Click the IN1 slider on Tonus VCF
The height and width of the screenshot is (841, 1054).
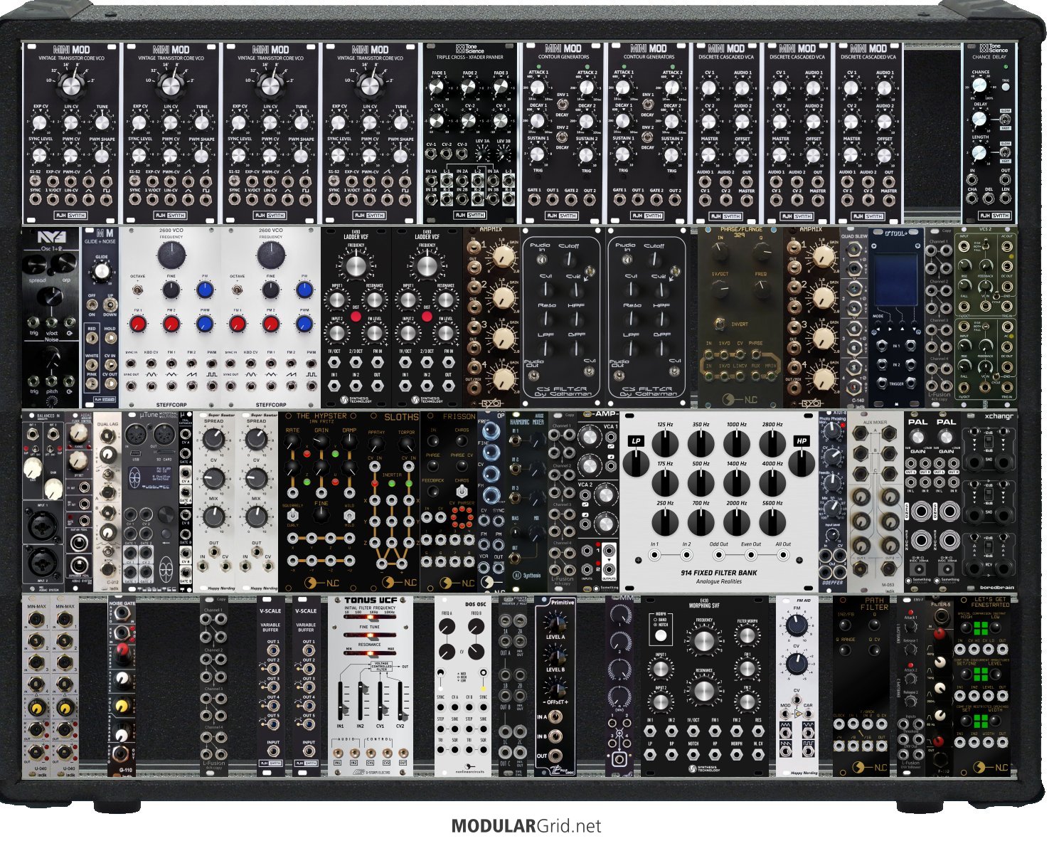(x=341, y=702)
